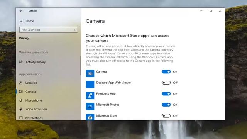Click the Camera app tile icon
The image size is (247, 139).
(x=90, y=73)
